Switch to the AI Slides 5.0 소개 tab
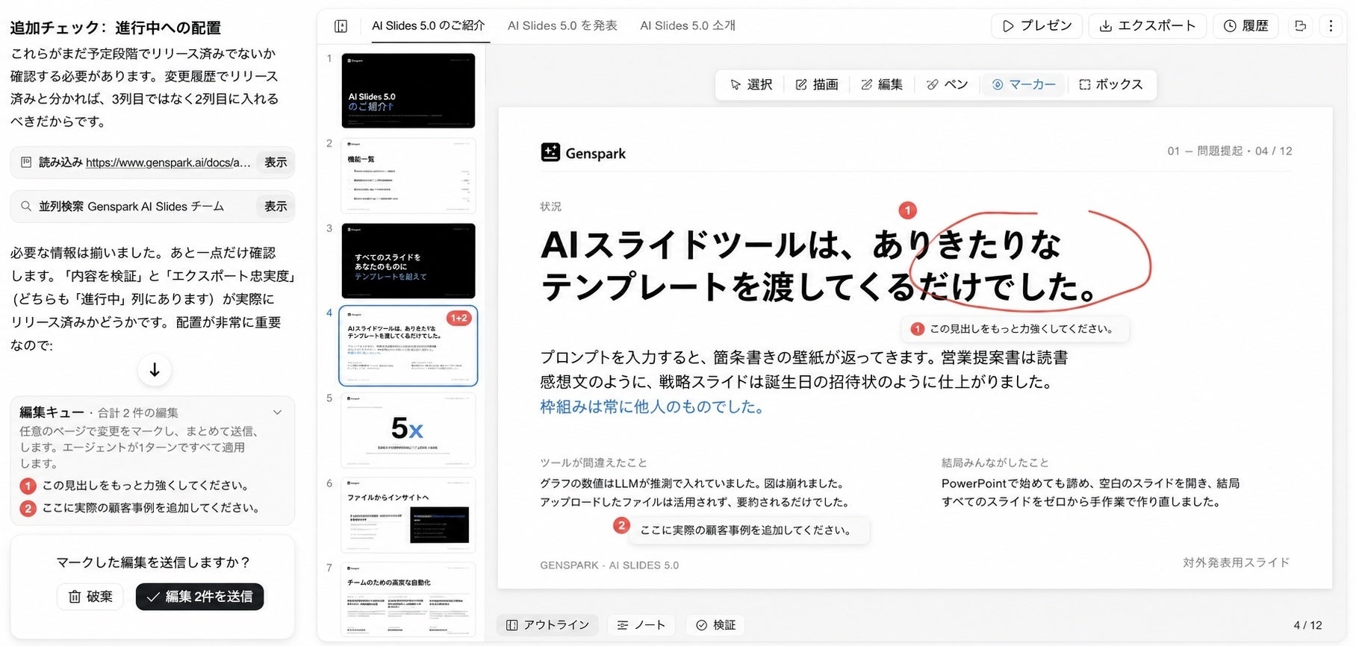Screen dimensions: 1356x646 coord(688,26)
